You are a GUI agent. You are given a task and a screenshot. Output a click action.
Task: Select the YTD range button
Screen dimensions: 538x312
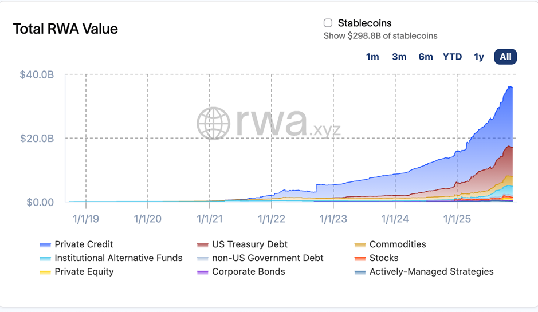pos(452,57)
